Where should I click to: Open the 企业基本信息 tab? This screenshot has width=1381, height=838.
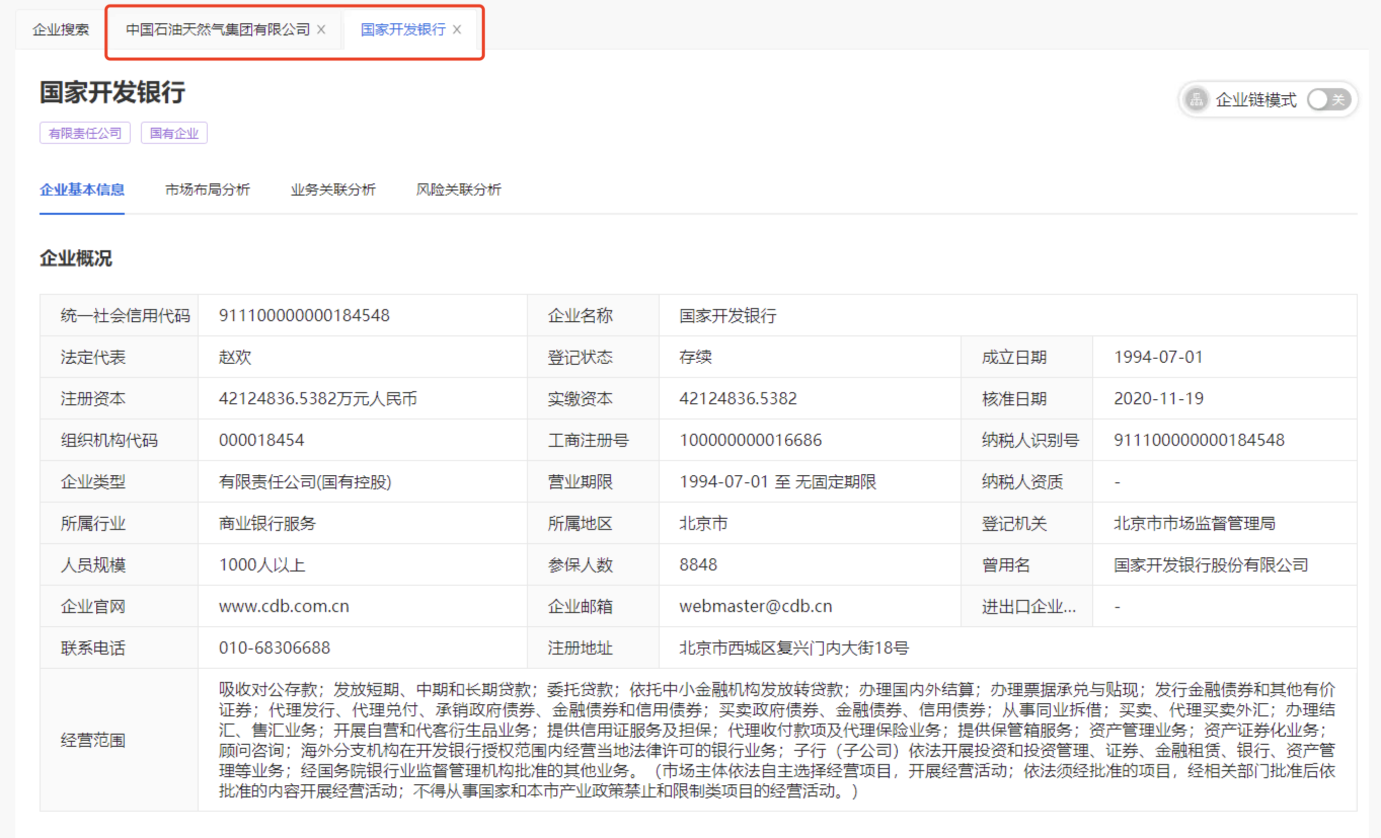click(82, 189)
